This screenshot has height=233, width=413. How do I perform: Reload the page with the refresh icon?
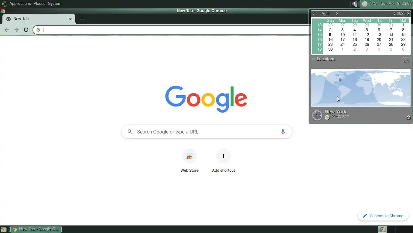26,30
